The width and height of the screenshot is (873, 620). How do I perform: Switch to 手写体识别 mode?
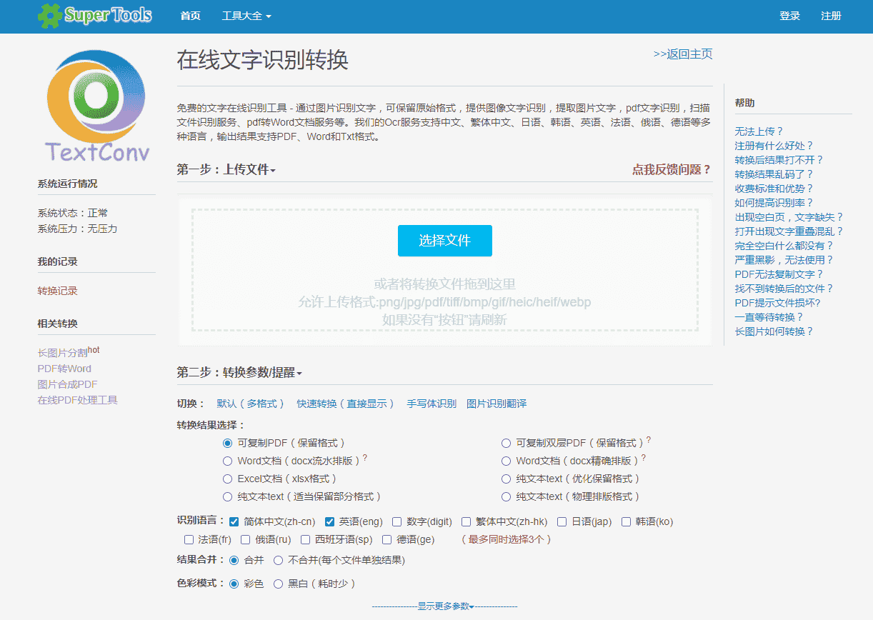pos(431,404)
